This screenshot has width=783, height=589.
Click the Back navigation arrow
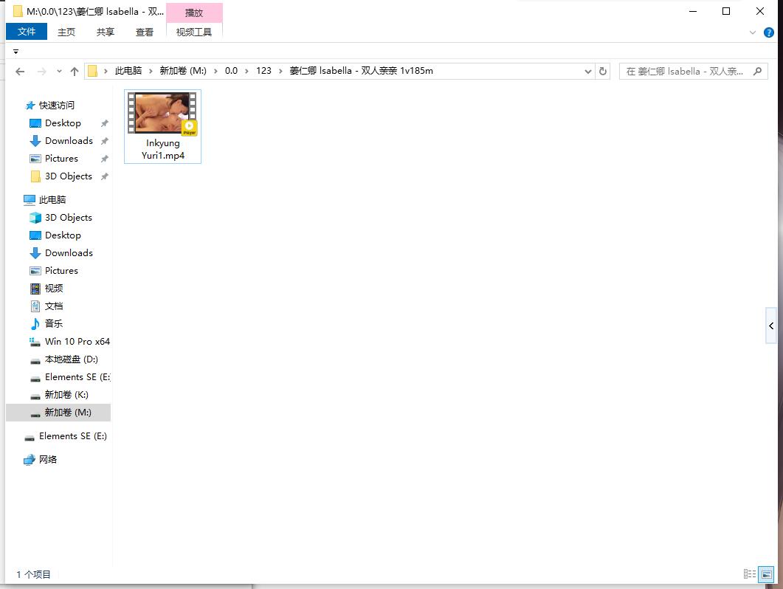pos(20,72)
